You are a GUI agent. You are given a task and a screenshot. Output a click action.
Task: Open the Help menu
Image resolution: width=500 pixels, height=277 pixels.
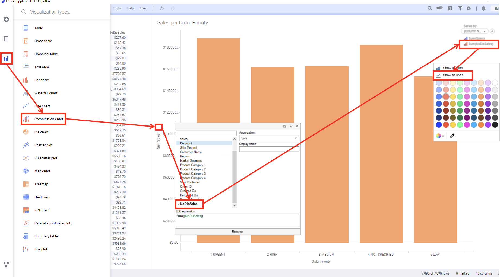130,8
